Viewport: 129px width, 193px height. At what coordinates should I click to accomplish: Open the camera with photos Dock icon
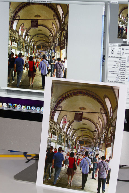[x=9, y=106]
